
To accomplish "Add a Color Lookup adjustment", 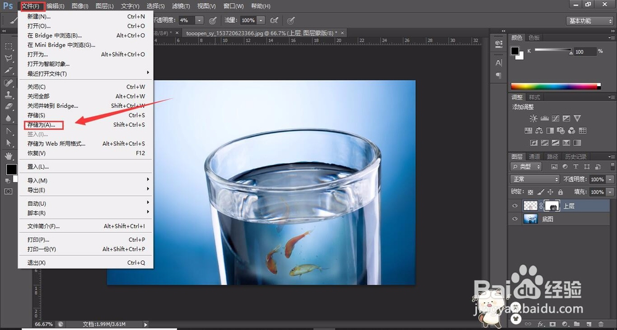I will [583, 131].
